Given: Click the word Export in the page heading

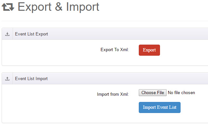Looking at the screenshot, I should (35, 7).
